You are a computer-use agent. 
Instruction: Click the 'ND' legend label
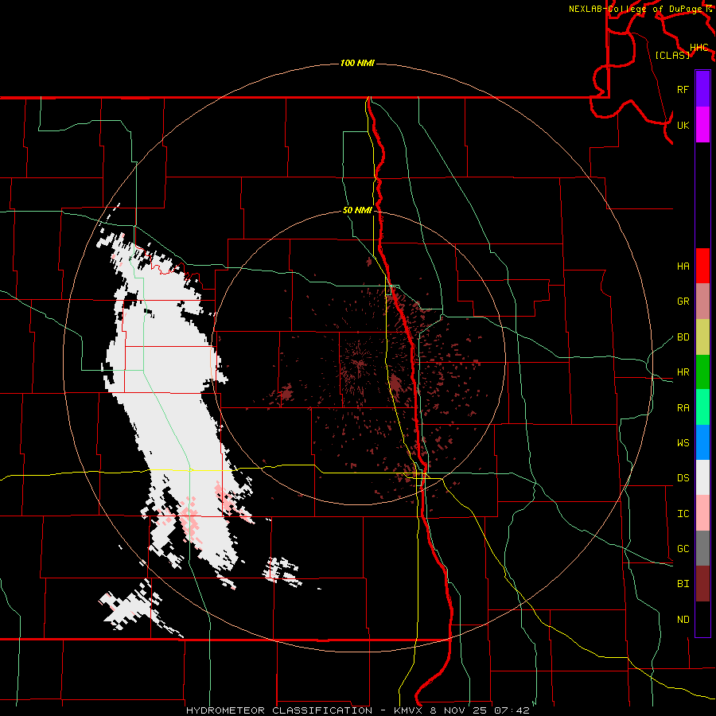coord(683,620)
